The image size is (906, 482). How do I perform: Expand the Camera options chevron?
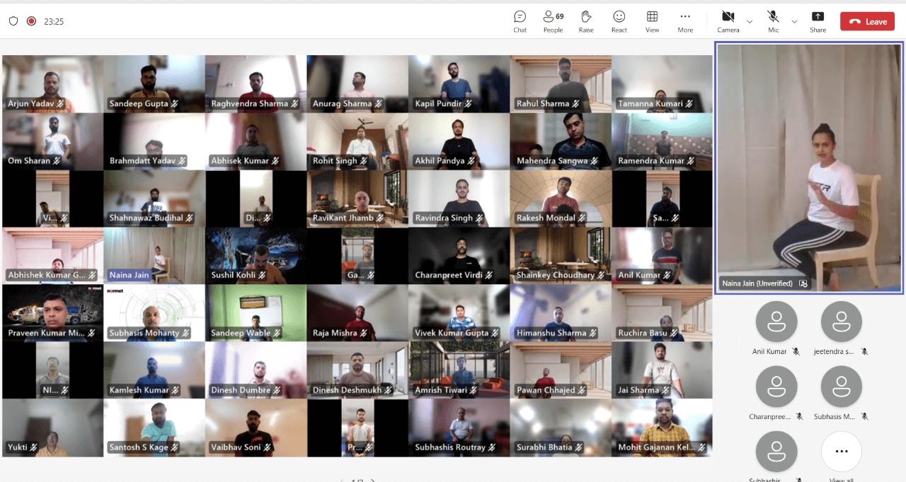pyautogui.click(x=750, y=21)
